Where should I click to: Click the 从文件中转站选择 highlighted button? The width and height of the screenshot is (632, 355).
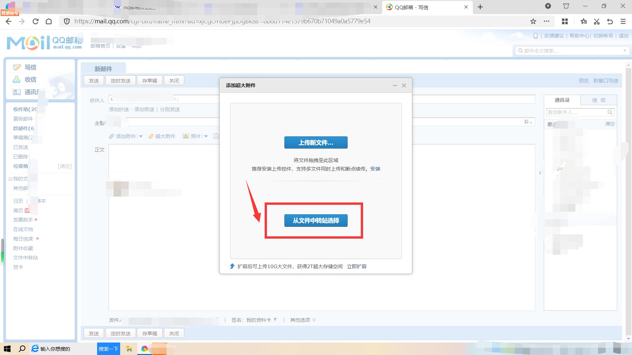(316, 221)
